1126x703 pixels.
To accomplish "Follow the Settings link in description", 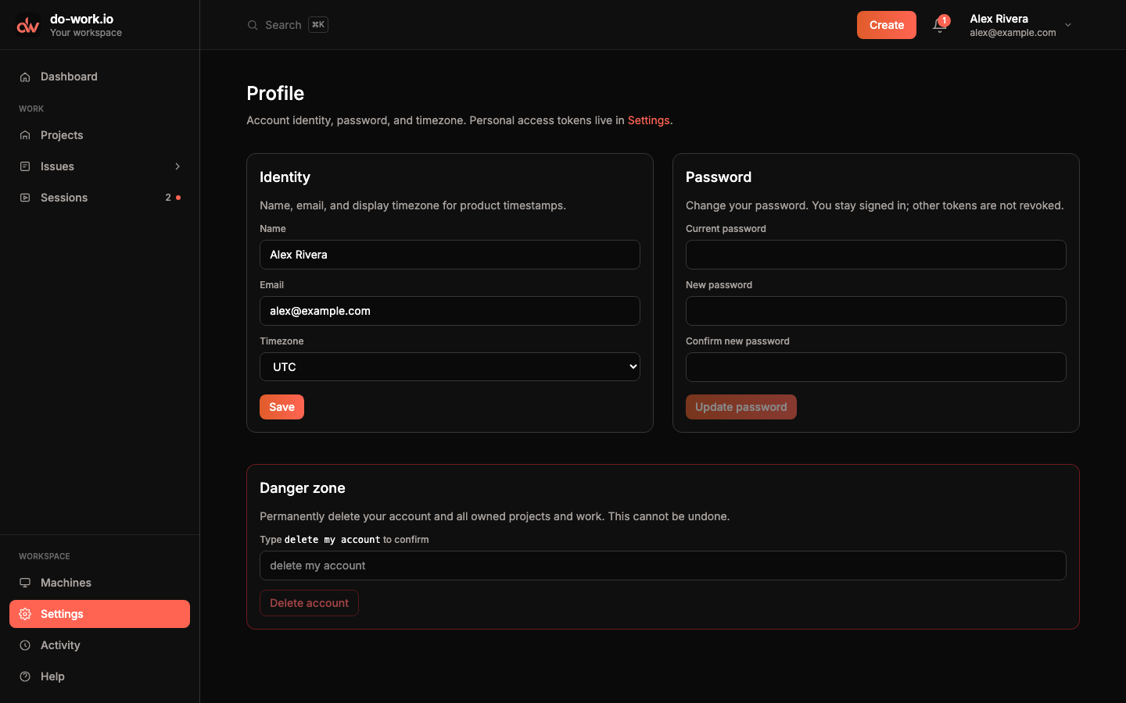I will [648, 120].
